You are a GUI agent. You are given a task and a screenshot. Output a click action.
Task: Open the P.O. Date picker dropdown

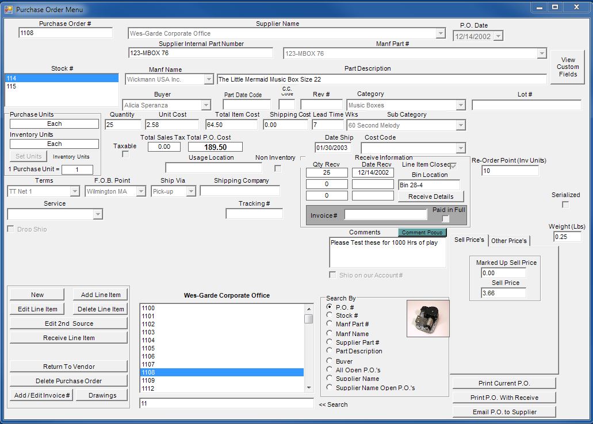click(x=499, y=36)
